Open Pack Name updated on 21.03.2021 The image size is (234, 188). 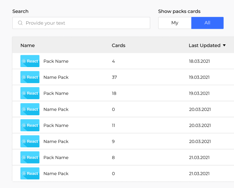click(x=56, y=157)
